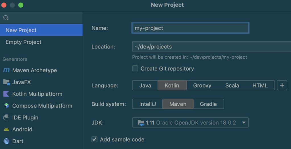Choose Gradle as the build system
Image resolution: width=291 pixels, height=149 pixels.
point(208,104)
